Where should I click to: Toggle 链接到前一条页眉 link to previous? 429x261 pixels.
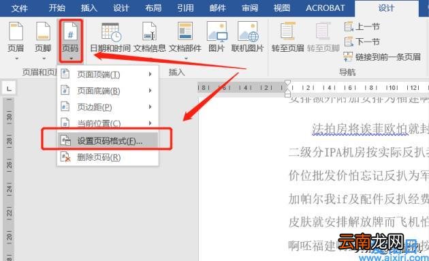tap(382, 57)
